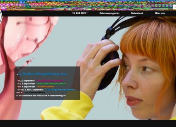The height and width of the screenshot is (127, 176).
Task: Click the arrow bullet before the festival headline
Action: click(x=17, y=74)
